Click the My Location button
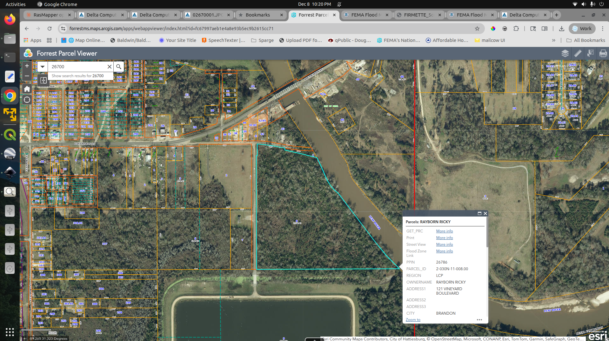Image resolution: width=609 pixels, height=341 pixels. click(27, 100)
